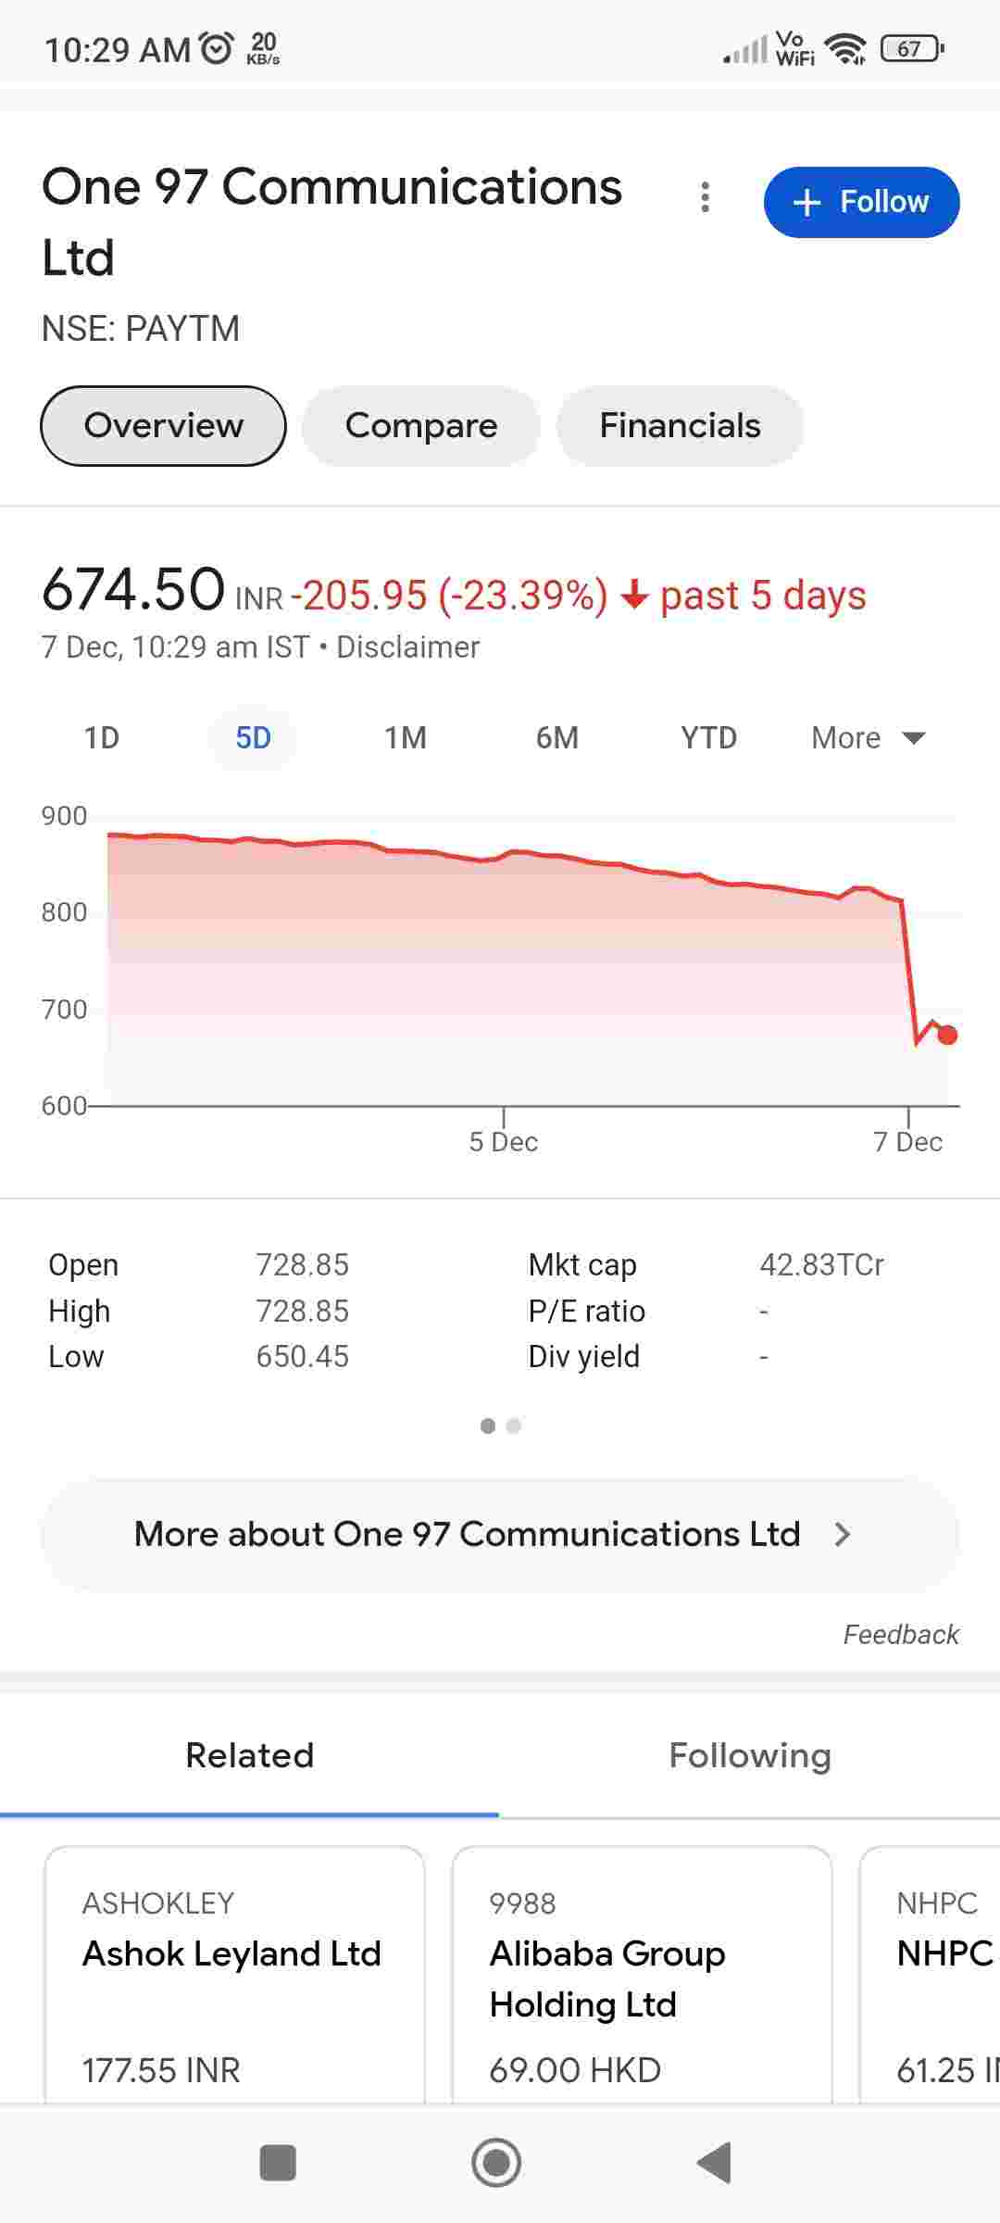Open the More time range dropdown

coord(868,738)
